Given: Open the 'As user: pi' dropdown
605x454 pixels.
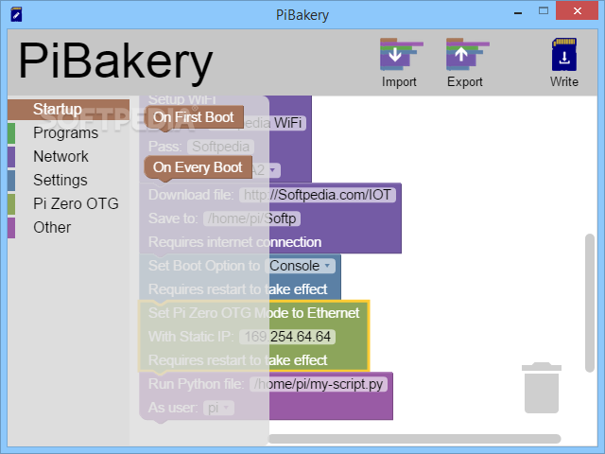Looking at the screenshot, I should [218, 408].
